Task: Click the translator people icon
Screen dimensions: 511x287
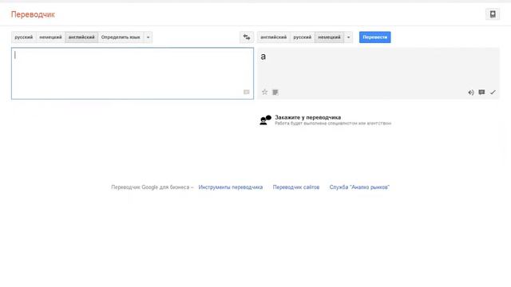Action: [265, 120]
